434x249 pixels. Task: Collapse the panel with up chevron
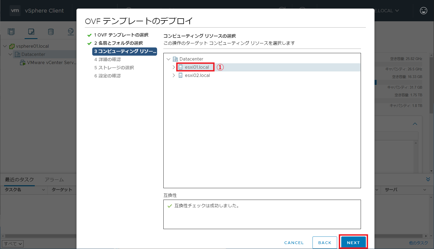(x=415, y=124)
